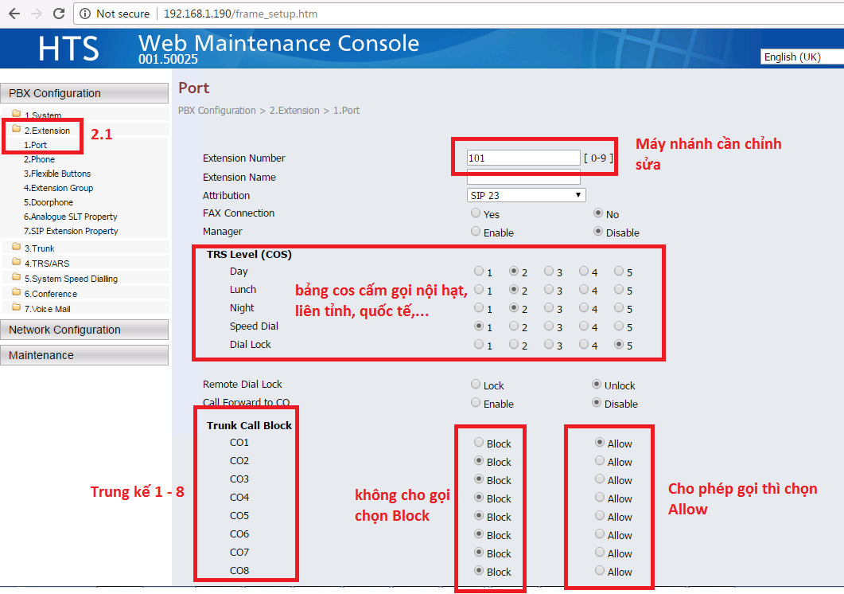Open the 4.TRS/ARS folder icon
The image size is (844, 594).
click(x=17, y=263)
